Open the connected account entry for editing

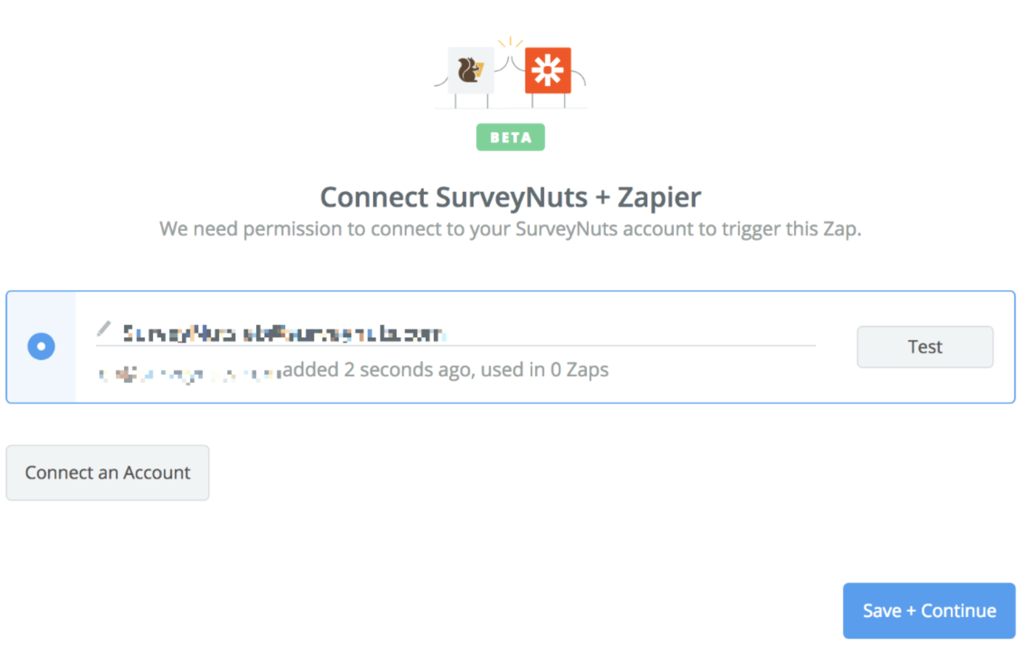[x=104, y=329]
